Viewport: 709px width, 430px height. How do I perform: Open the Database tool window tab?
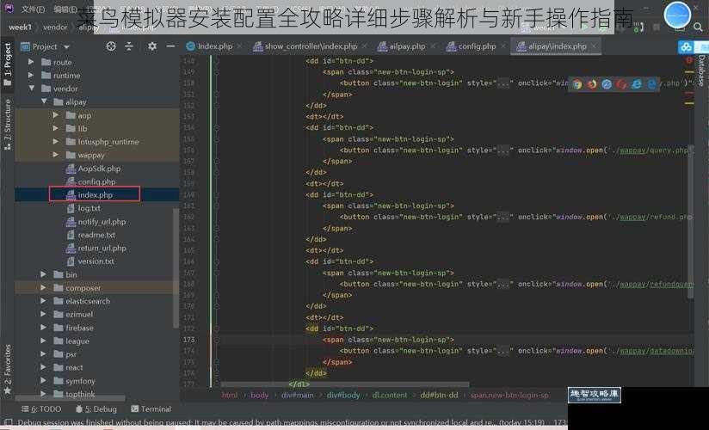pyautogui.click(x=701, y=70)
